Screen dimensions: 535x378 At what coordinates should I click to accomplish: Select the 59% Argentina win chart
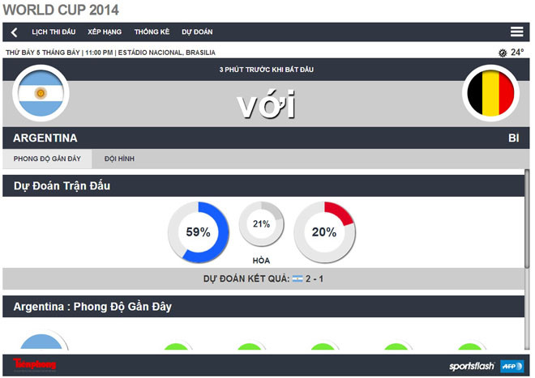(x=199, y=232)
